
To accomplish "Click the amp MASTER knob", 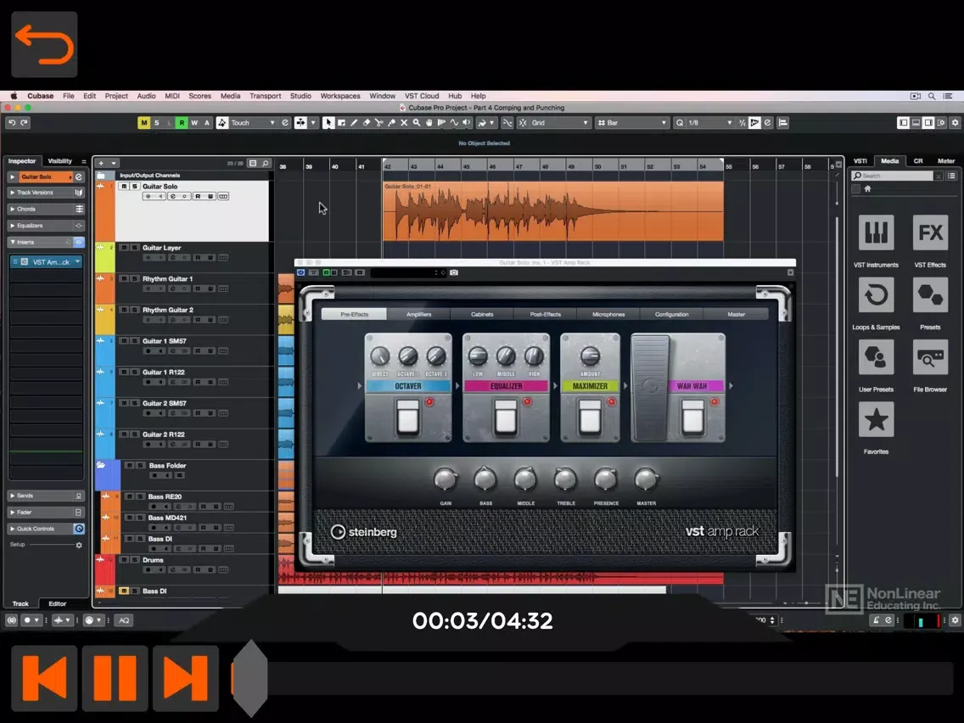I will tap(646, 479).
